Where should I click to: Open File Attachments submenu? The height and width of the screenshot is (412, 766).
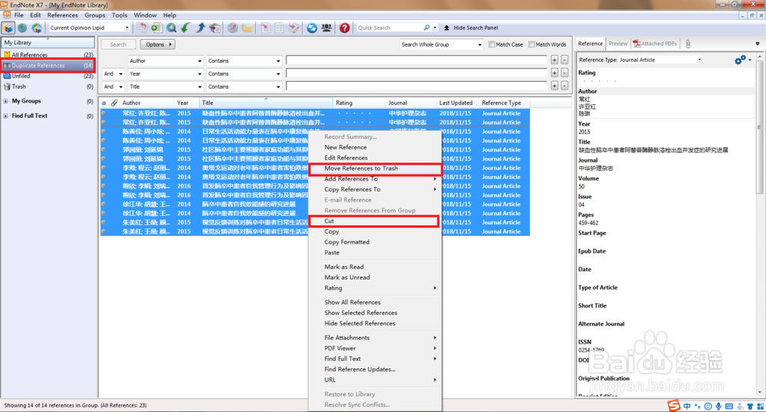click(x=375, y=338)
